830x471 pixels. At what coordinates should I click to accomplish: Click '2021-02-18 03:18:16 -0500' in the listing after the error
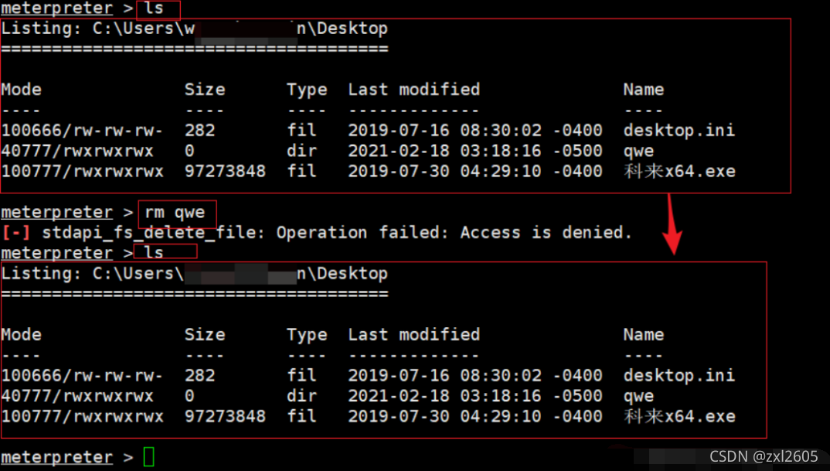coord(475,396)
